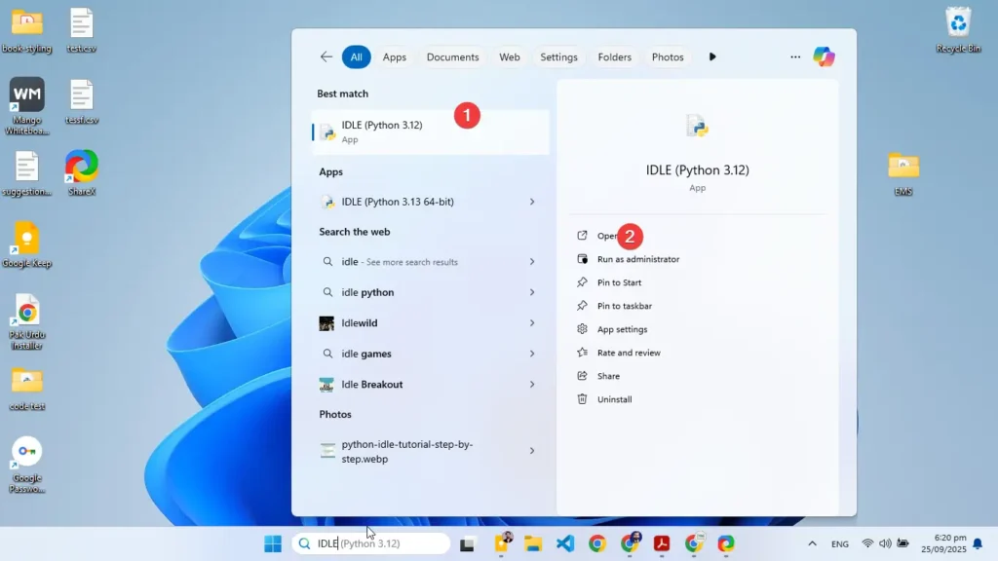Open the Copilot icon in search panel
The width and height of the screenshot is (998, 561).
coord(824,57)
